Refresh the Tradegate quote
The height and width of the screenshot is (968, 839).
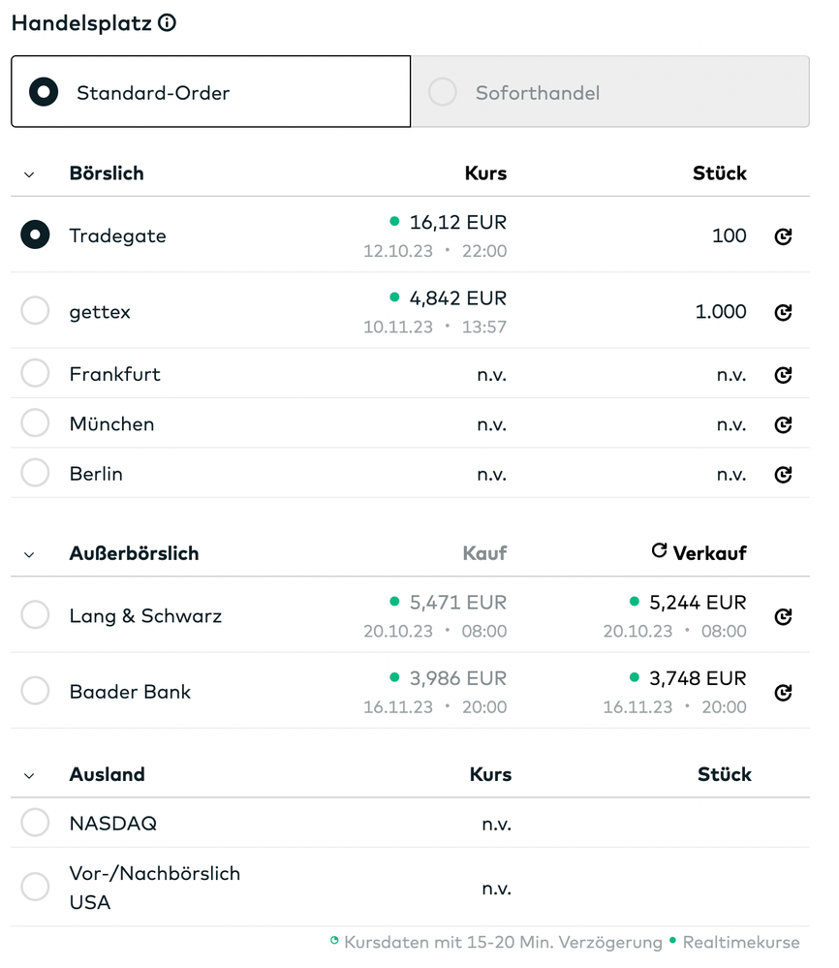(x=783, y=236)
